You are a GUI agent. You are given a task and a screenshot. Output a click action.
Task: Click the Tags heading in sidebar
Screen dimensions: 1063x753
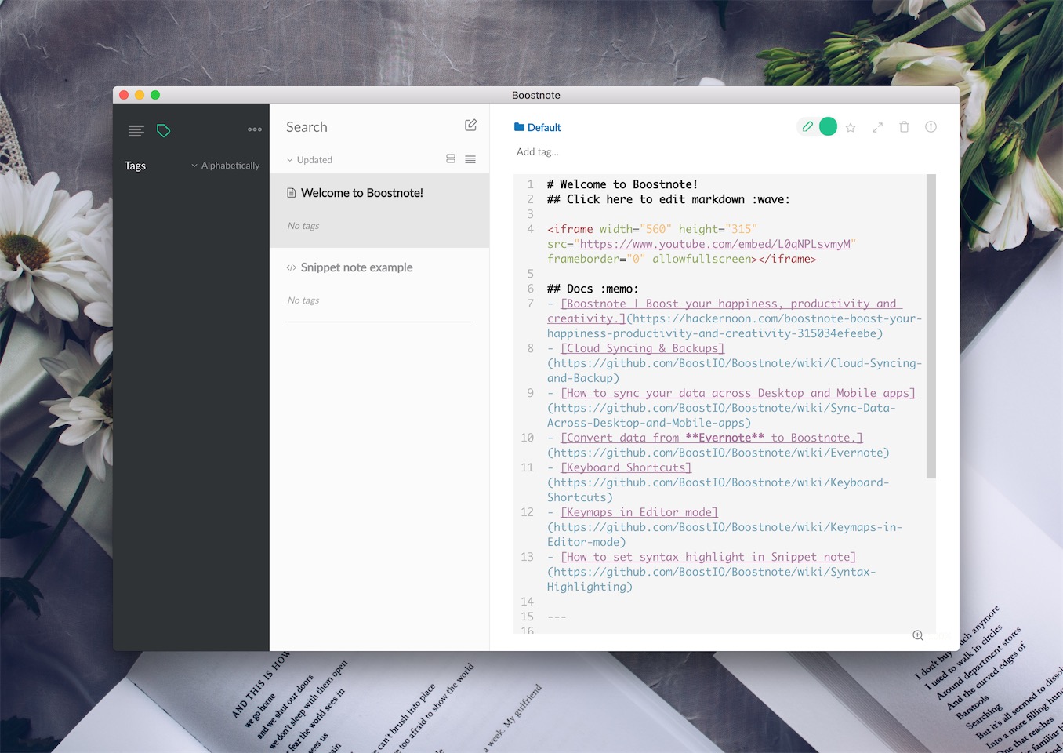tap(135, 166)
